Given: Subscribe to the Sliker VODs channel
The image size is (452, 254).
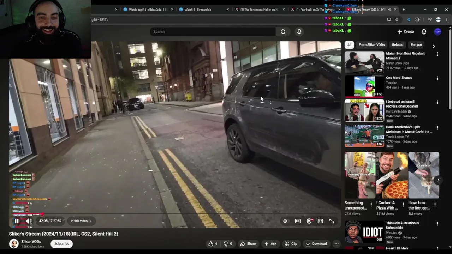Looking at the screenshot, I should tap(61, 244).
